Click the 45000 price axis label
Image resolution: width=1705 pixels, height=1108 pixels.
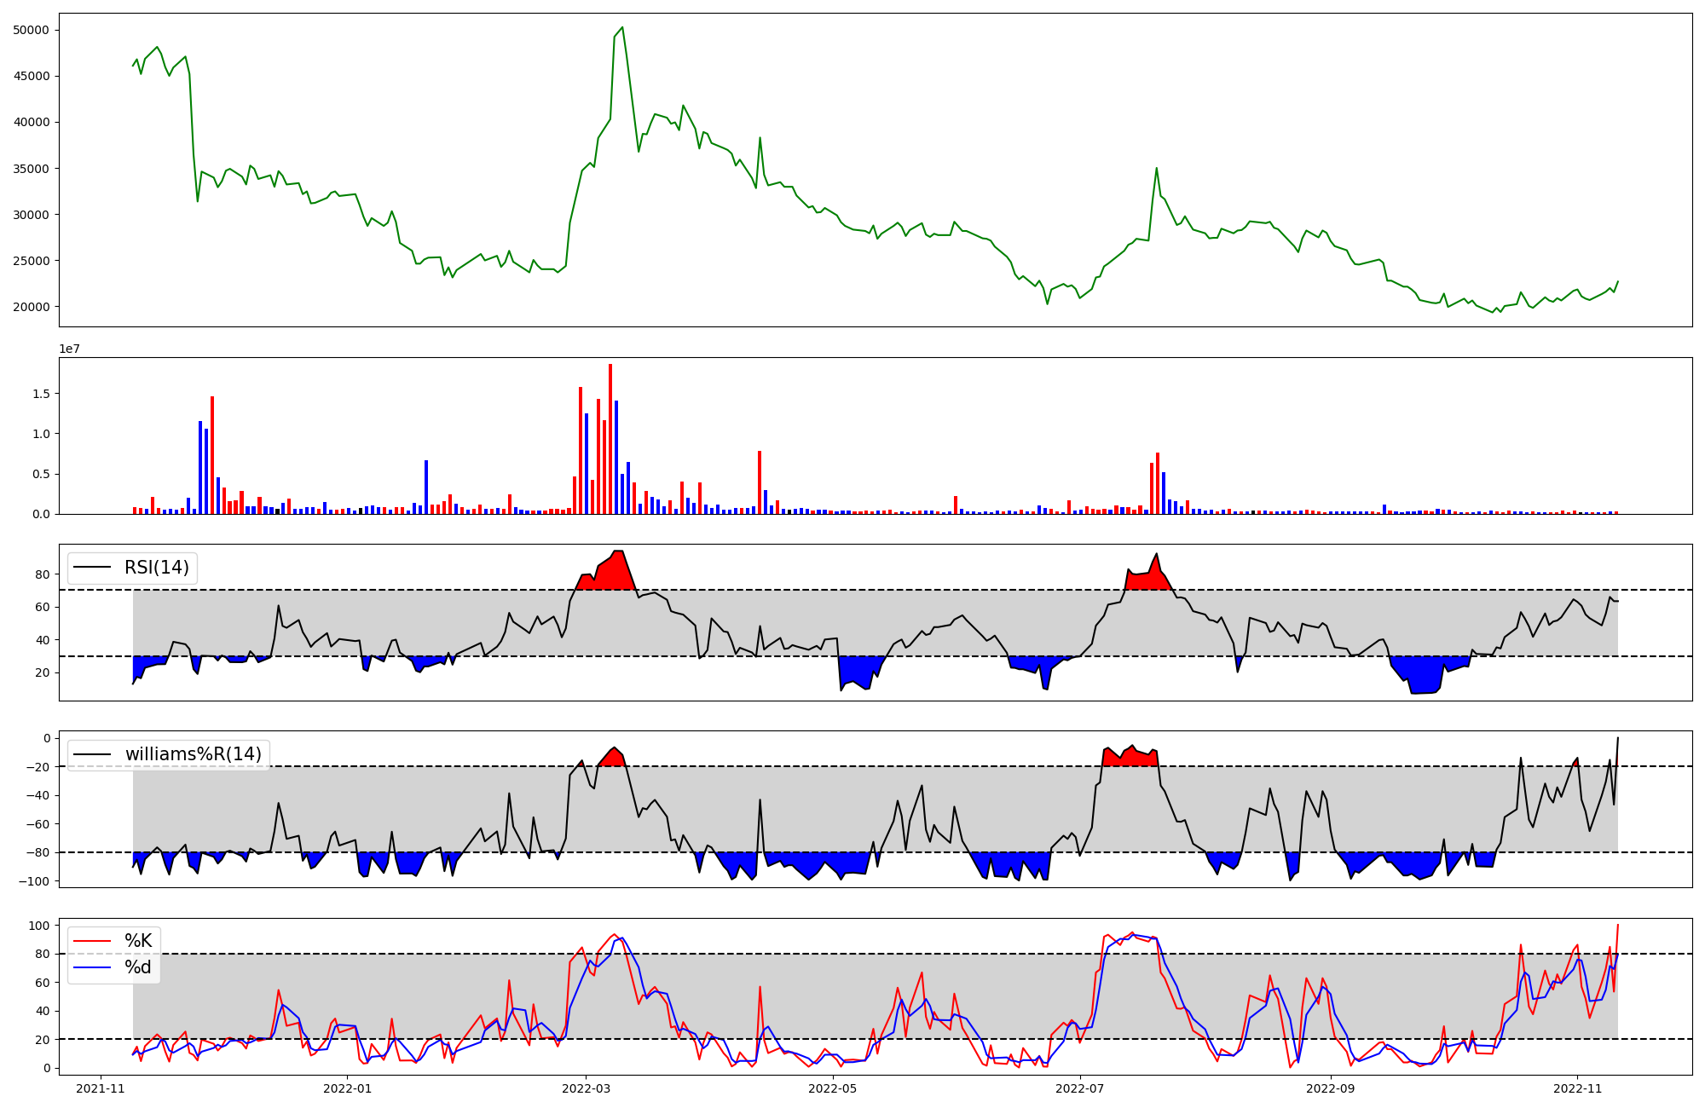click(x=32, y=76)
